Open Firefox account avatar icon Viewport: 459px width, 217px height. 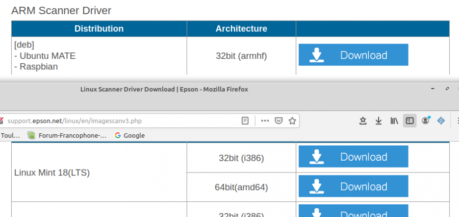coord(425,121)
